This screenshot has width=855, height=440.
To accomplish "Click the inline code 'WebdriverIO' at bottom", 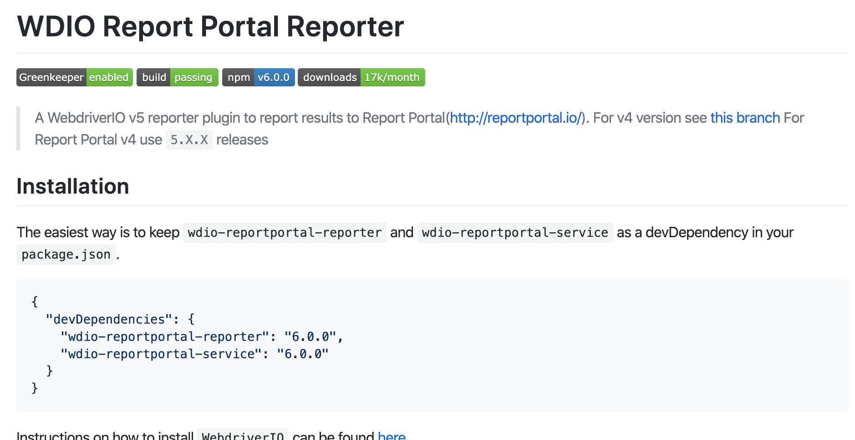I will 243,435.
